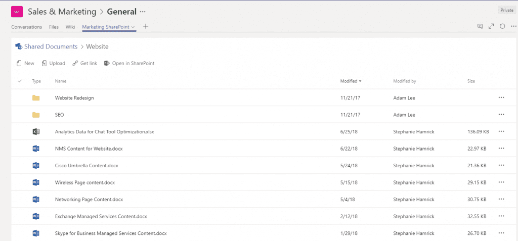This screenshot has width=518, height=241.
Task: Click Open in SharePoint
Action: 129,63
